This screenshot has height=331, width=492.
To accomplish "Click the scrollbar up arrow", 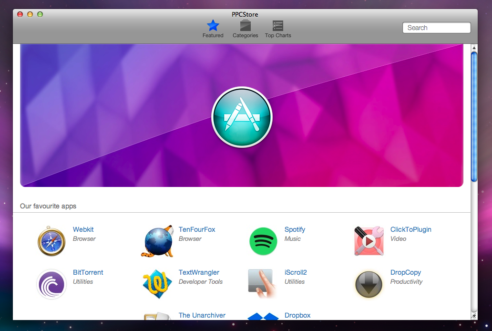I will (474, 48).
